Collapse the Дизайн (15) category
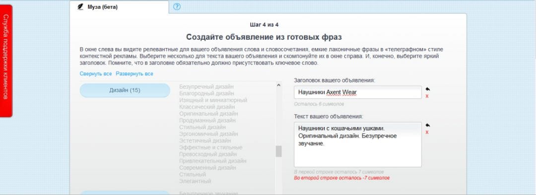 pos(125,90)
